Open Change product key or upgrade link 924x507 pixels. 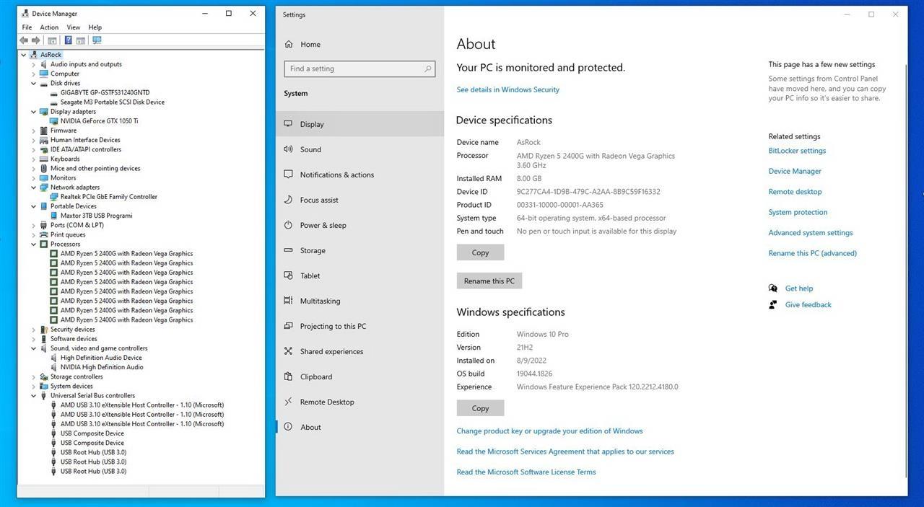click(x=549, y=431)
